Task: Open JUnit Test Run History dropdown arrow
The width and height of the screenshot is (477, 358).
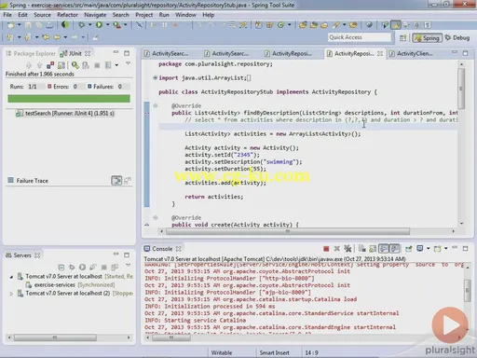Action: [x=116, y=65]
